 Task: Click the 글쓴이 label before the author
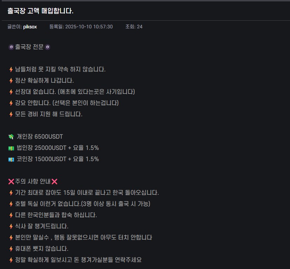point(14,27)
